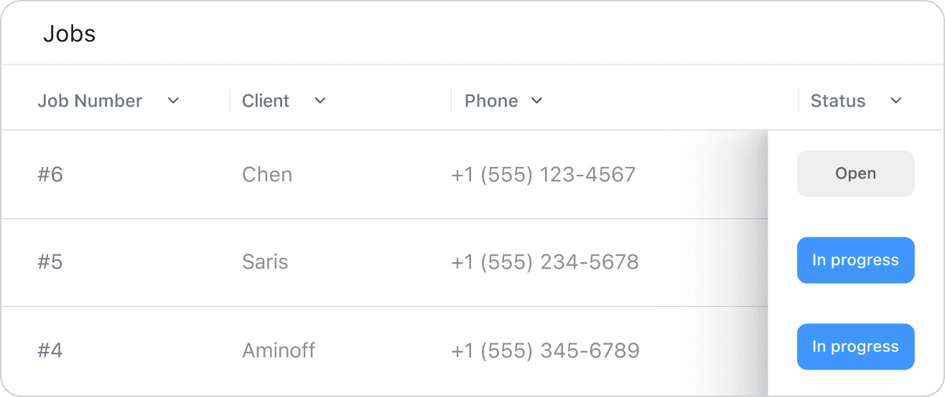Viewport: 945px width, 397px height.
Task: Select client name Saris
Action: tap(265, 262)
